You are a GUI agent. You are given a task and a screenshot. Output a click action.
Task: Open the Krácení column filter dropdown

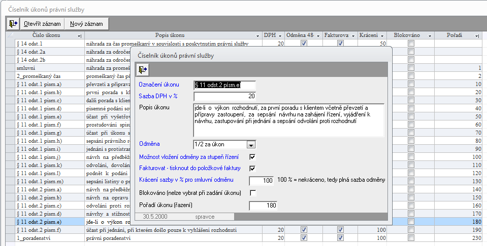point(382,36)
